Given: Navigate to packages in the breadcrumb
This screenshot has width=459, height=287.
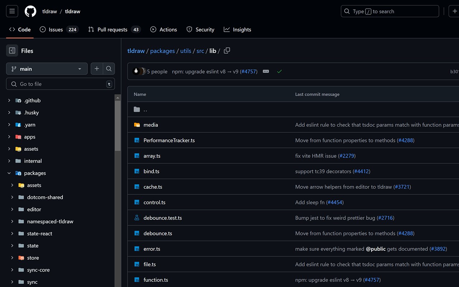Looking at the screenshot, I should 162,51.
